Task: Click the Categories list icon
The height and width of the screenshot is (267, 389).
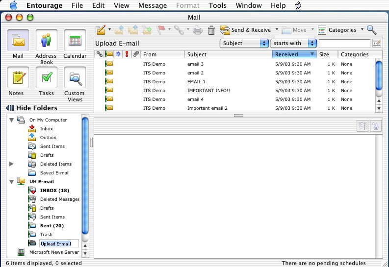Action: tap(322, 30)
